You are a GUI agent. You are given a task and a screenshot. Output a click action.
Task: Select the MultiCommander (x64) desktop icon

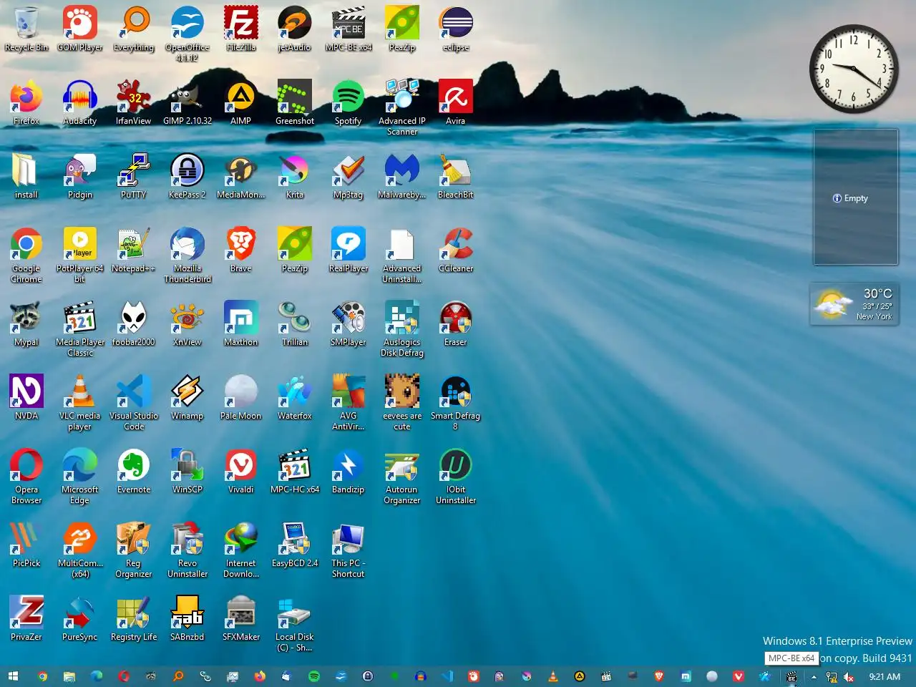click(80, 550)
